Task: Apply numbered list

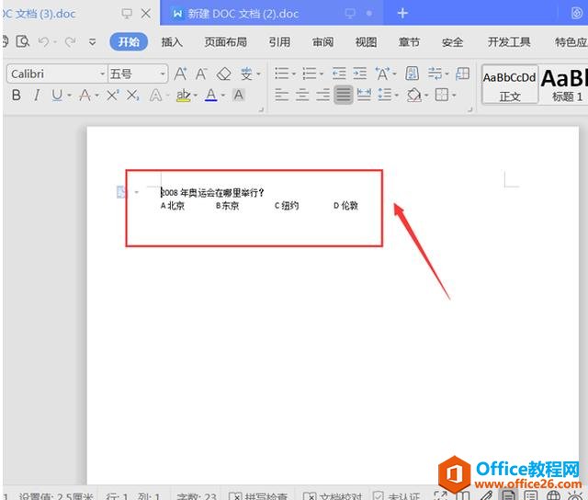Action: click(310, 74)
